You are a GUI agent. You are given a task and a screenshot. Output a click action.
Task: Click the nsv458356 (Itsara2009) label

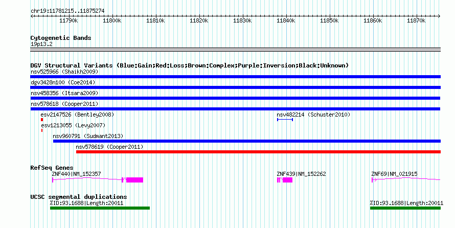tap(64, 93)
